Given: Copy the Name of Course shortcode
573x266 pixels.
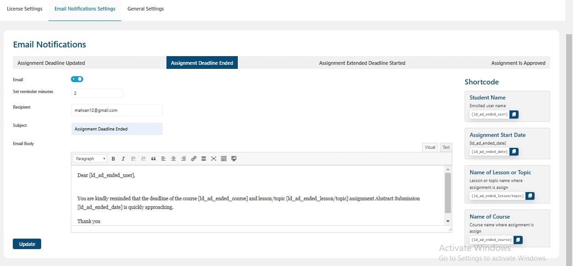Looking at the screenshot, I should 518,240.
